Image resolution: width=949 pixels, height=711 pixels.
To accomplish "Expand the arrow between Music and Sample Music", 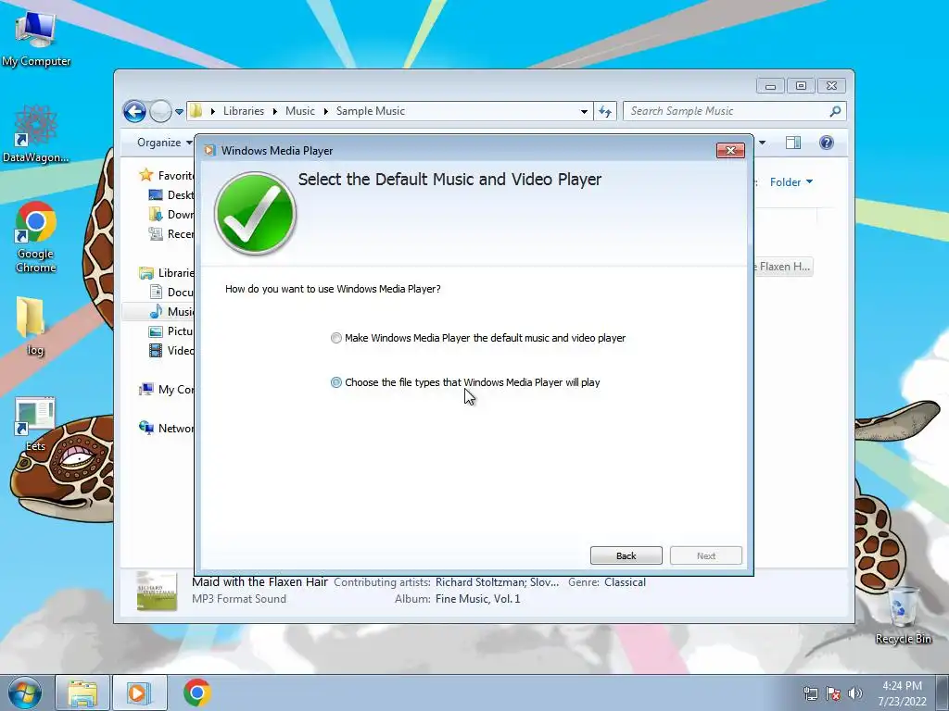I will (x=325, y=111).
